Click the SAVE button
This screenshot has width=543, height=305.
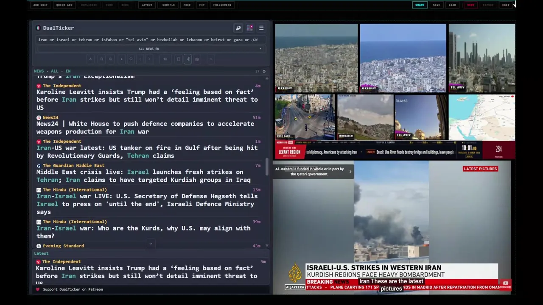click(437, 5)
